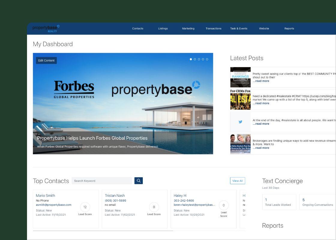Click the Propertybase Realty logo
This screenshot has height=240, width=336.
click(x=46, y=29)
